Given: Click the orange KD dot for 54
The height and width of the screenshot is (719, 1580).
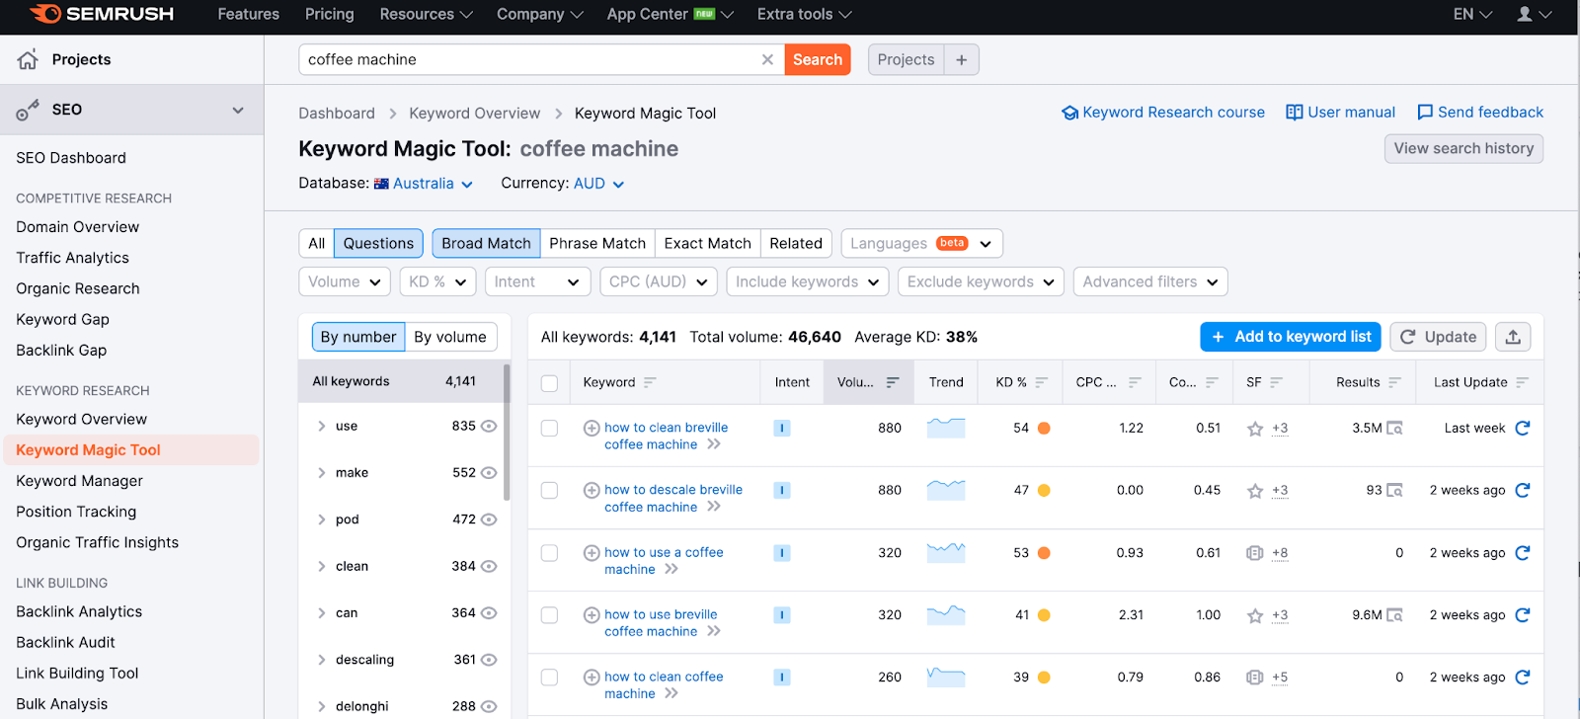Looking at the screenshot, I should coord(1044,429).
